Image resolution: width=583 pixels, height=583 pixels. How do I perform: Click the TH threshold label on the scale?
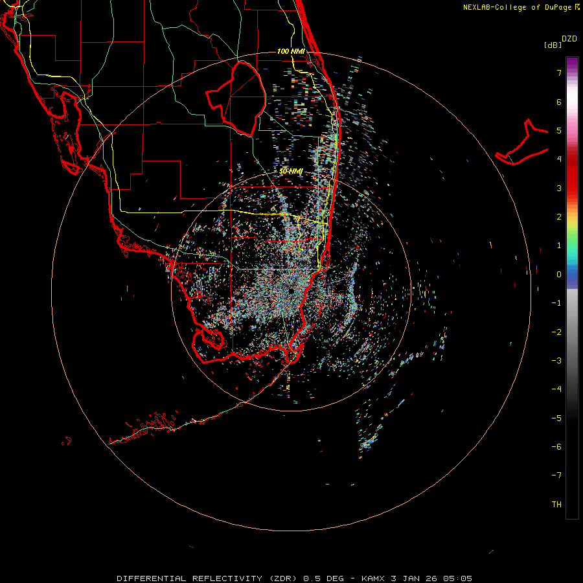tap(556, 505)
